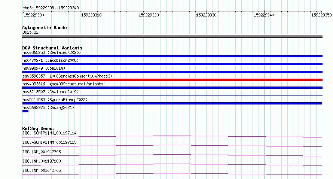Click the blue bar for nsv4093816
The width and height of the screenshot is (333, 179).
pos(172,88)
